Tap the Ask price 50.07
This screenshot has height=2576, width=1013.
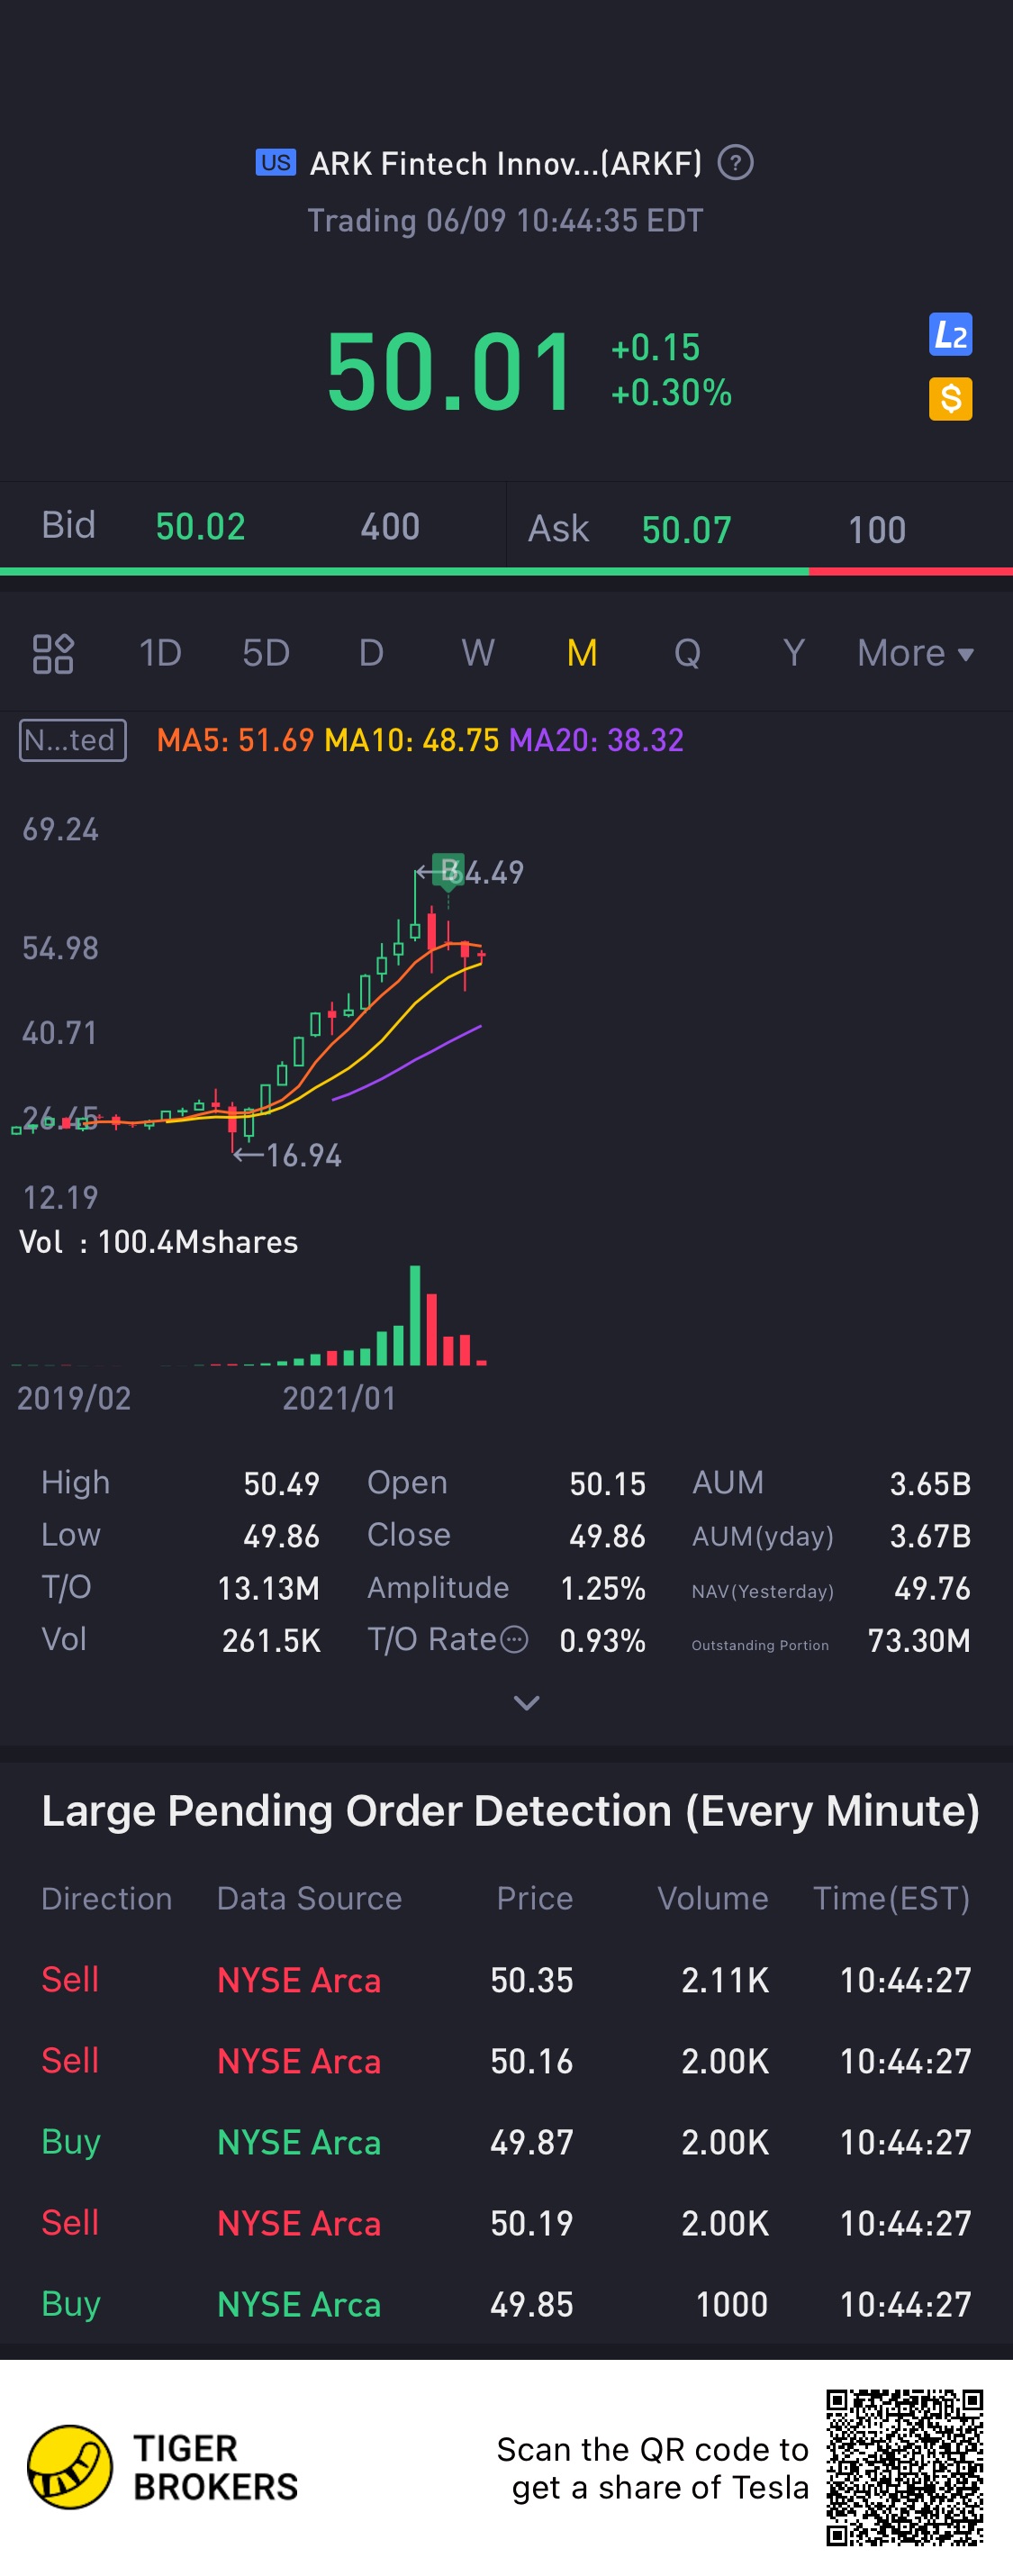(687, 530)
